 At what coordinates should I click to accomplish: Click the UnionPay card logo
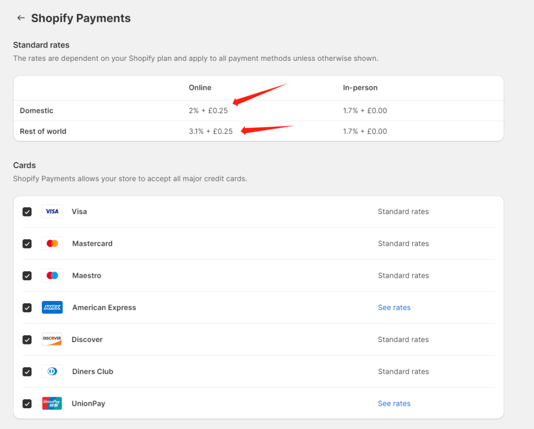pyautogui.click(x=52, y=403)
